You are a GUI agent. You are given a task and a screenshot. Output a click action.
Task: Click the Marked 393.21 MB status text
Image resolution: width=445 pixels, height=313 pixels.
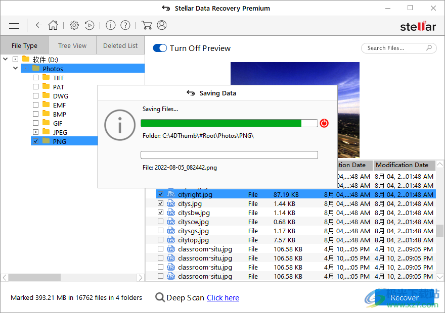[x=76, y=297]
